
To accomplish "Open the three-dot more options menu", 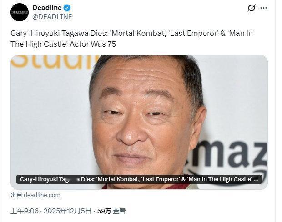I will pos(263,8).
